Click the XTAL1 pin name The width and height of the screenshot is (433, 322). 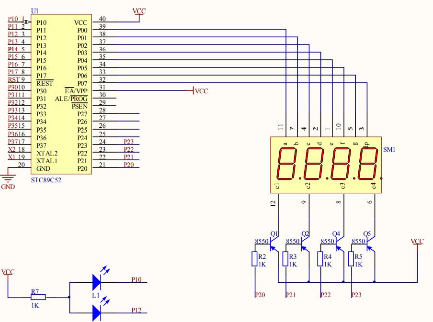47,161
